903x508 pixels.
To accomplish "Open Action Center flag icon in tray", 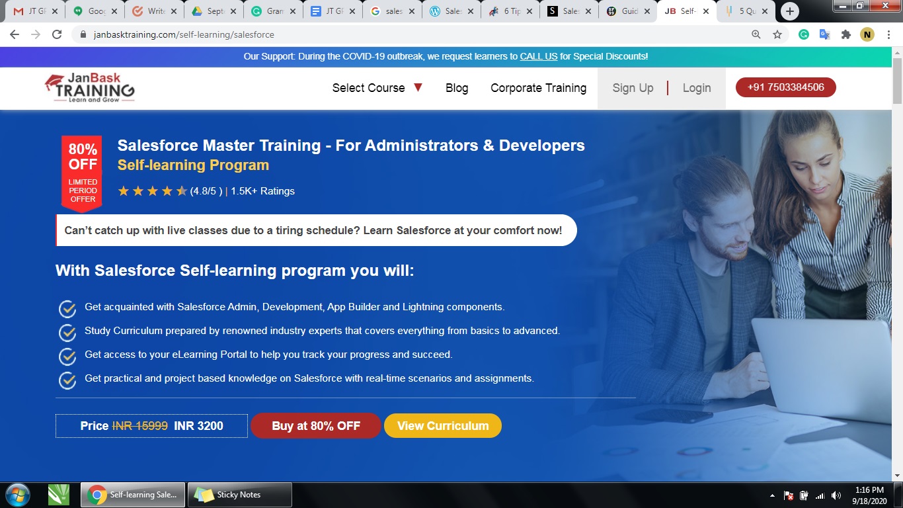I will point(789,495).
